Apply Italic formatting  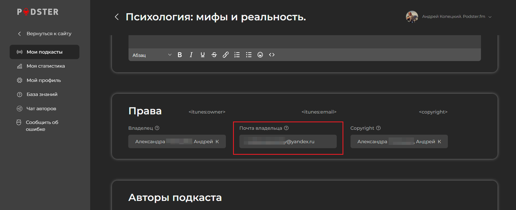tap(191, 55)
